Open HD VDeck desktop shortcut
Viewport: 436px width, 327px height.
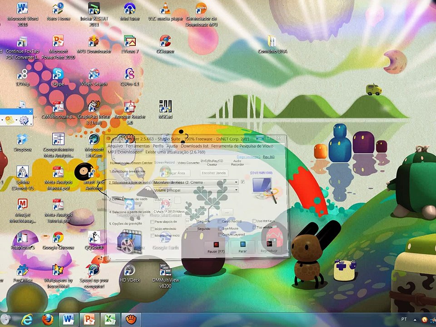point(129,273)
